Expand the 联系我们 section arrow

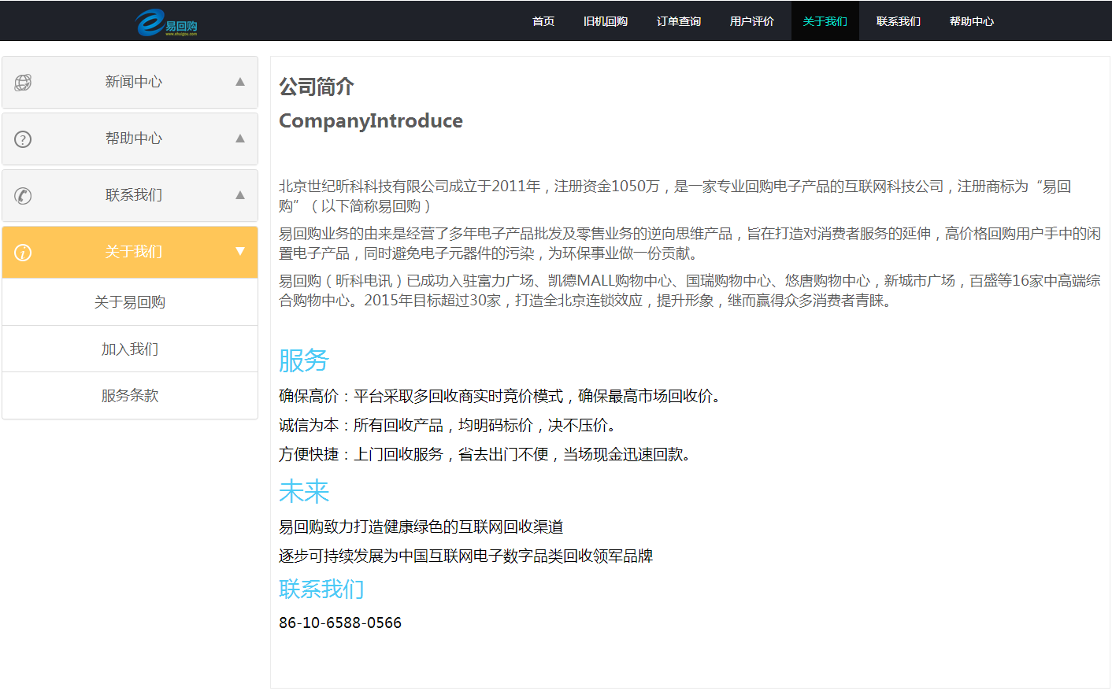click(240, 195)
